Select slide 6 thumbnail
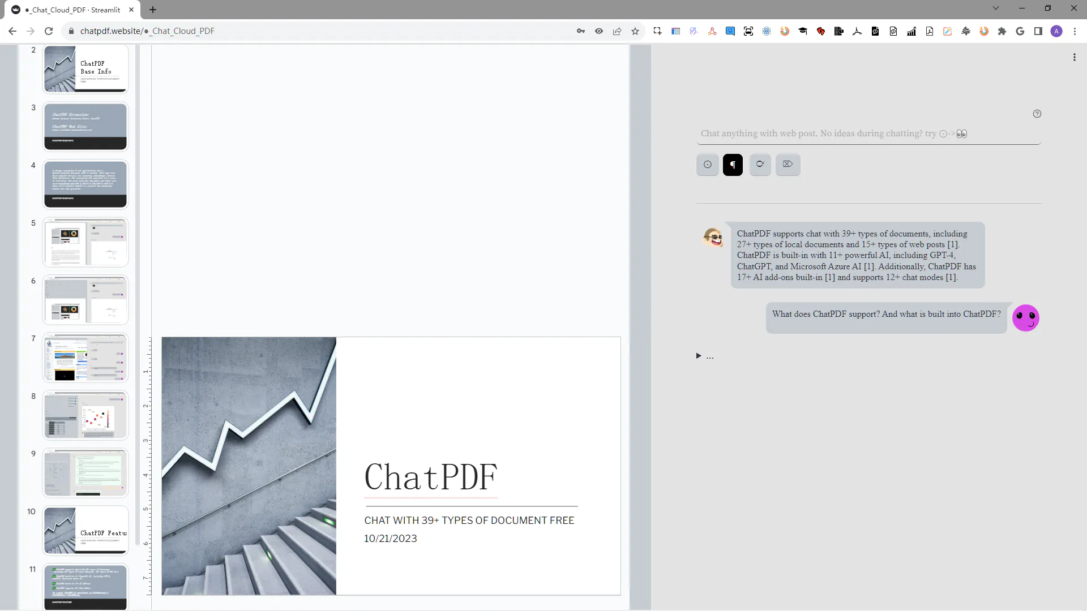 click(85, 299)
